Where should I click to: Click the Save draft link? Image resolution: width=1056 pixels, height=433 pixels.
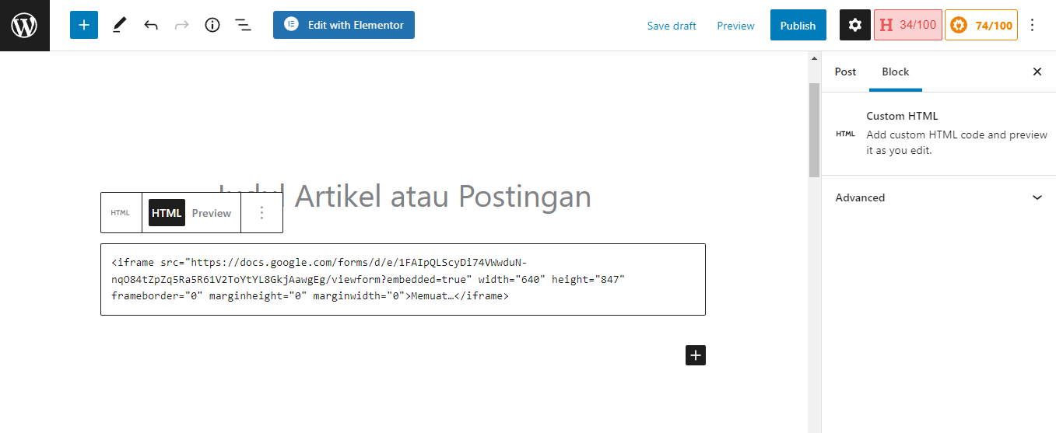click(672, 26)
